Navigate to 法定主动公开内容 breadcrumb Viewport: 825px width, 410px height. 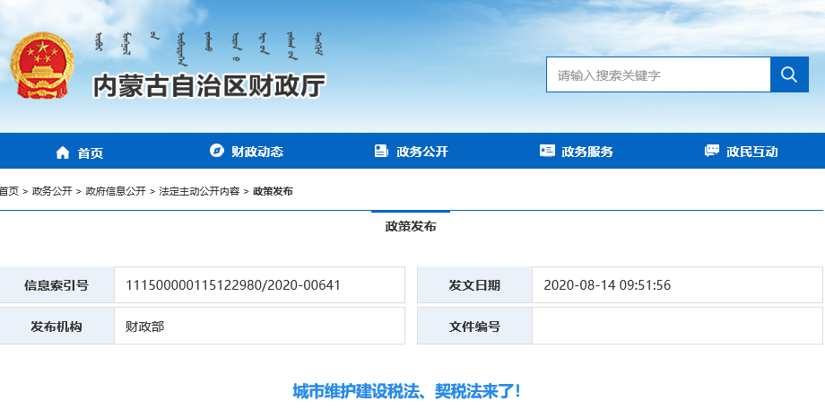[x=199, y=191]
